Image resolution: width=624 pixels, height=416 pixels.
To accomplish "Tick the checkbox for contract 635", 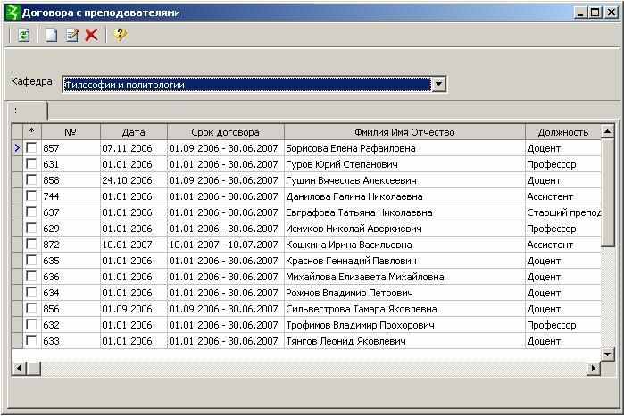I will 31,260.
